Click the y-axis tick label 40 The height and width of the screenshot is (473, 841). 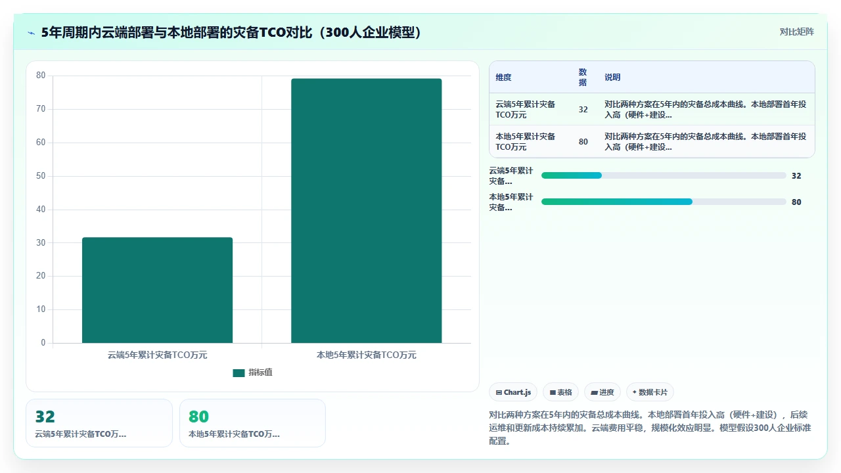[41, 210]
